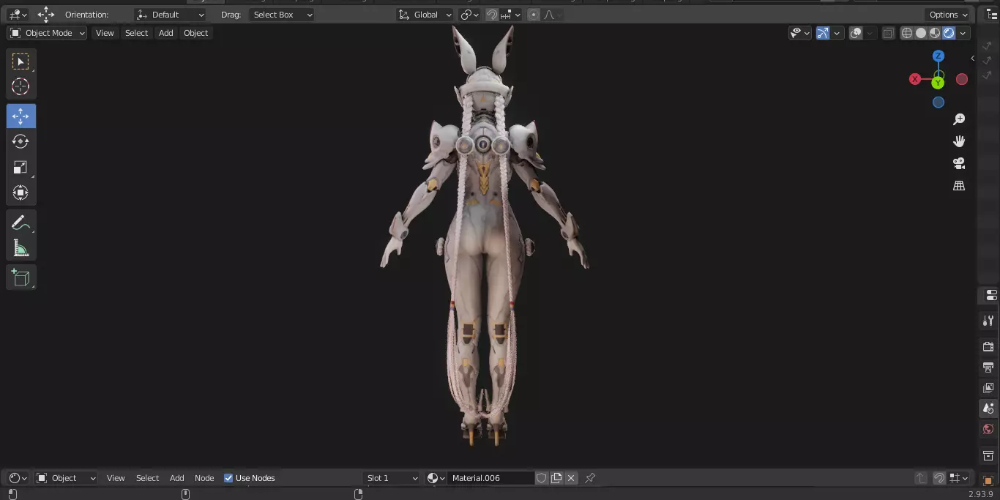Open Orientation Default dropdown
This screenshot has width=1000, height=500.
pos(171,15)
